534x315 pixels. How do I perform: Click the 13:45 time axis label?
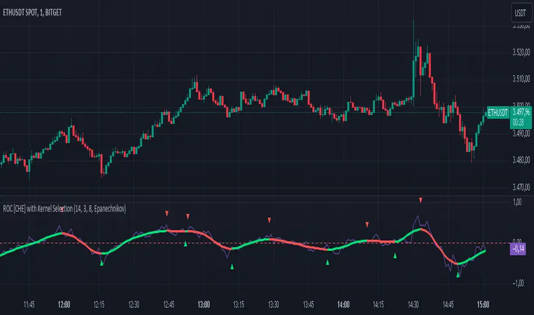[x=308, y=305]
